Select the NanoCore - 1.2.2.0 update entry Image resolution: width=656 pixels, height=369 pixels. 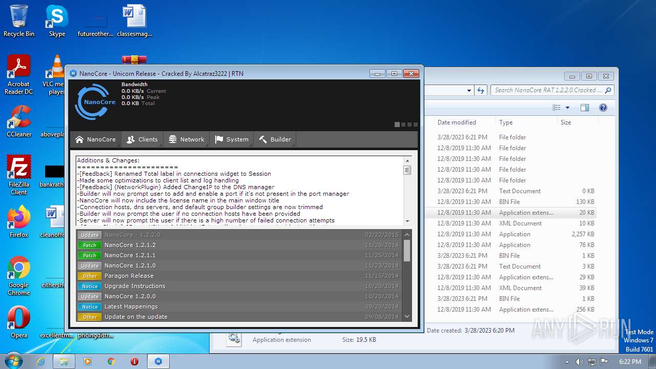(240, 235)
